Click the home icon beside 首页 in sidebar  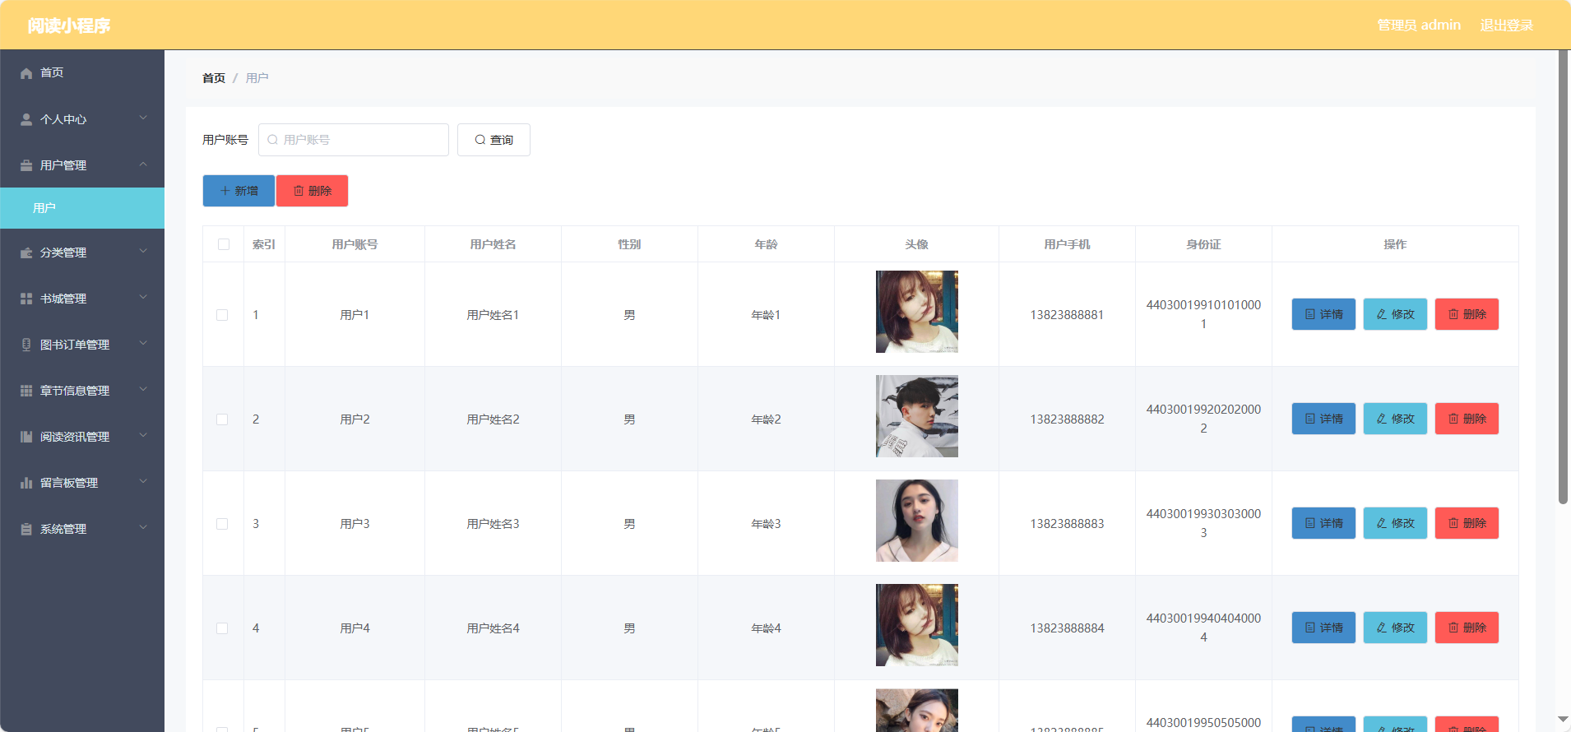[x=26, y=73]
